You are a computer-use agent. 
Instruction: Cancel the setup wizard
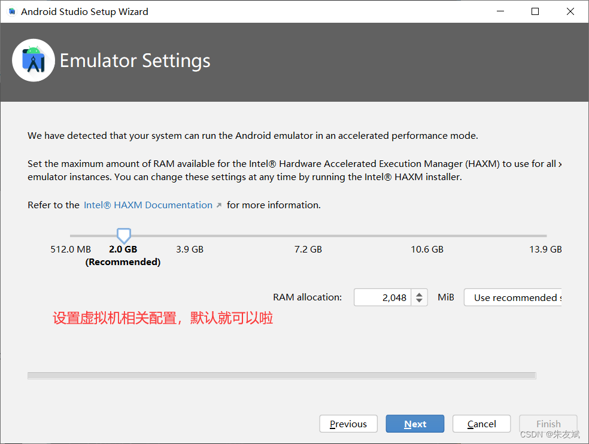click(482, 424)
